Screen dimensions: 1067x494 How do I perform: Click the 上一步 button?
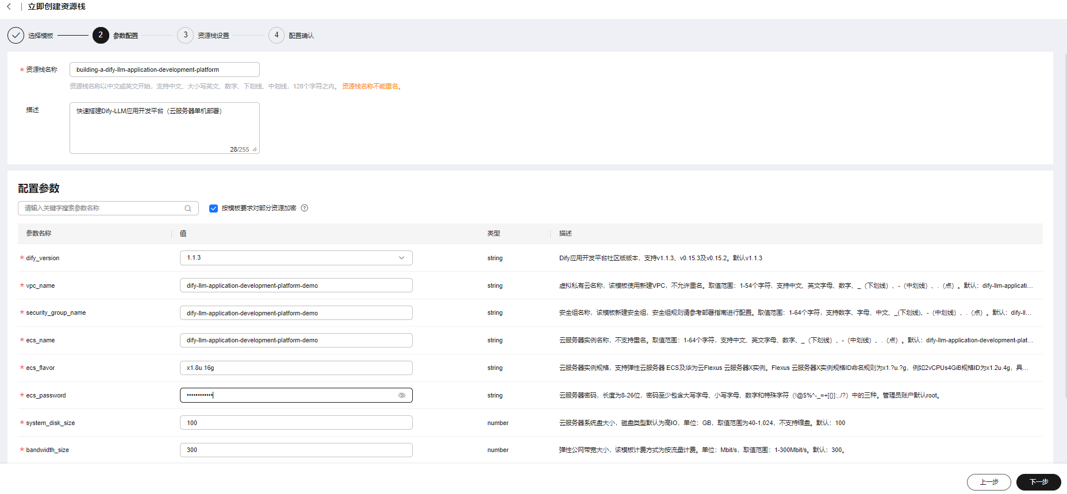pyautogui.click(x=989, y=482)
